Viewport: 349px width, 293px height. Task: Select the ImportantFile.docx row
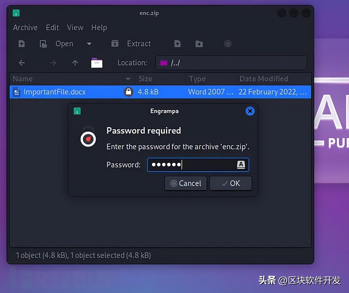55,92
